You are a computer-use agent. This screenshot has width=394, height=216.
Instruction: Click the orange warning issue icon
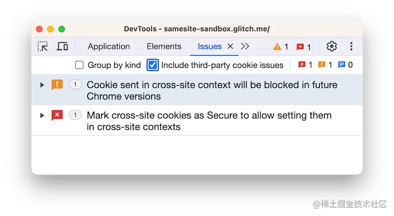pyautogui.click(x=57, y=85)
